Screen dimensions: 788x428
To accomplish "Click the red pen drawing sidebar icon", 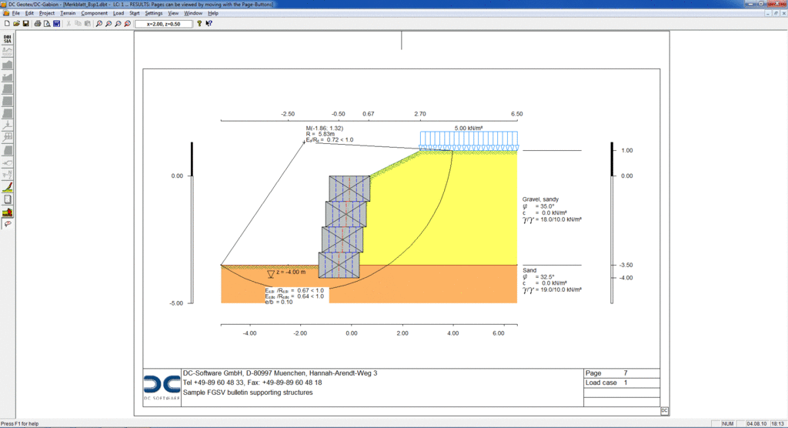I will 8,187.
